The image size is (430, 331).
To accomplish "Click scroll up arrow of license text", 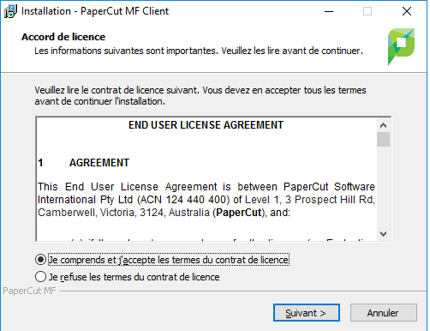I will pyautogui.click(x=383, y=125).
